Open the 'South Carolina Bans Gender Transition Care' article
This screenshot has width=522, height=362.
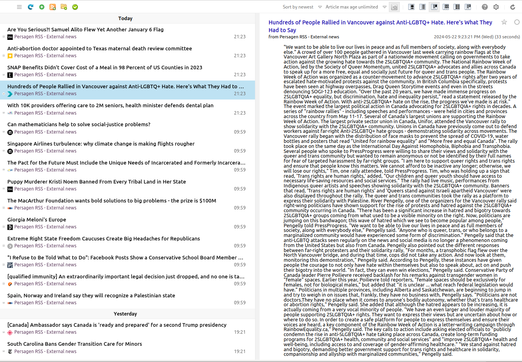pyautogui.click(x=75, y=344)
